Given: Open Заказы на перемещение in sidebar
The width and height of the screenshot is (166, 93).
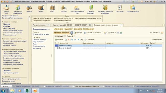Looking at the screenshot, I should click(x=11, y=54).
